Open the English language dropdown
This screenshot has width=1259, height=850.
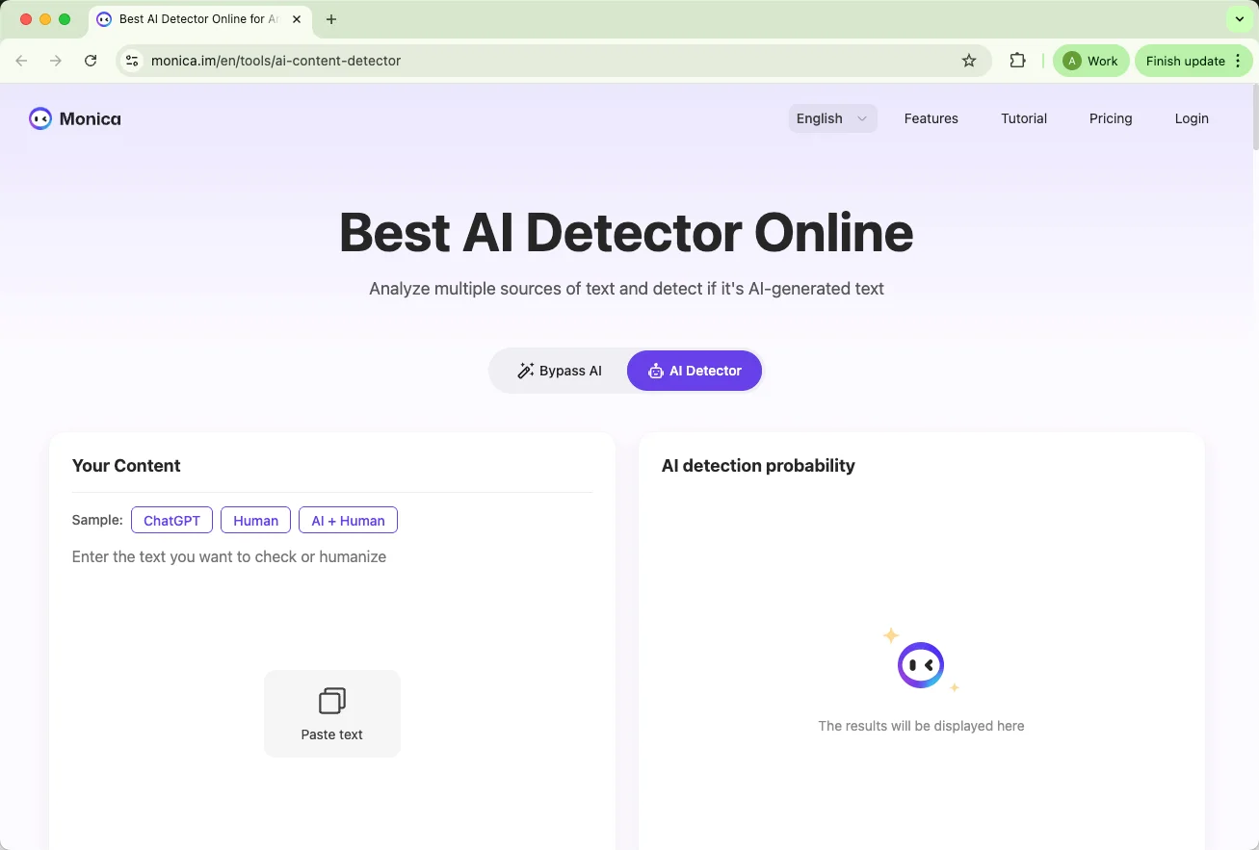(831, 118)
